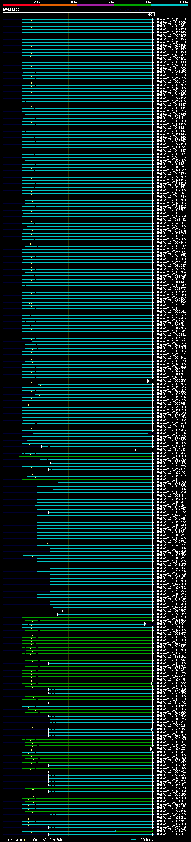The width and height of the screenshot is (191, 842).
Task: Open hit UniRef100_O64450
Action: [x=171, y=29]
